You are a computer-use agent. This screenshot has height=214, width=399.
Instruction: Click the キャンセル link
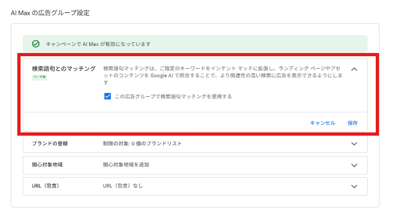[x=322, y=123]
